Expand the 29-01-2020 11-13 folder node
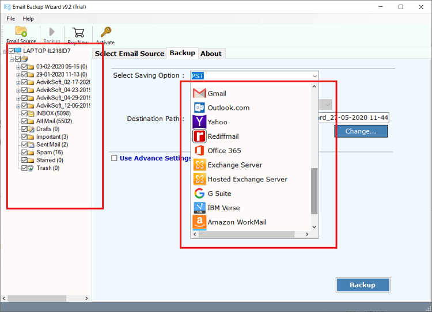This screenshot has width=432, height=312. 18,75
